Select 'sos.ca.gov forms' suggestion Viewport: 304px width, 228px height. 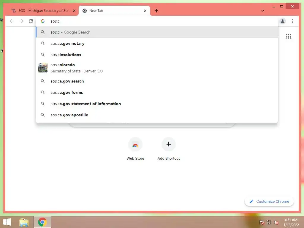pos(157,92)
